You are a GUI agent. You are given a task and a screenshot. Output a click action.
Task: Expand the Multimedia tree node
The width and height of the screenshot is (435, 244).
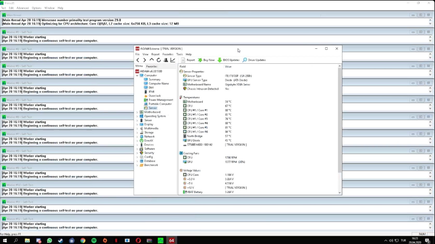[137, 128]
